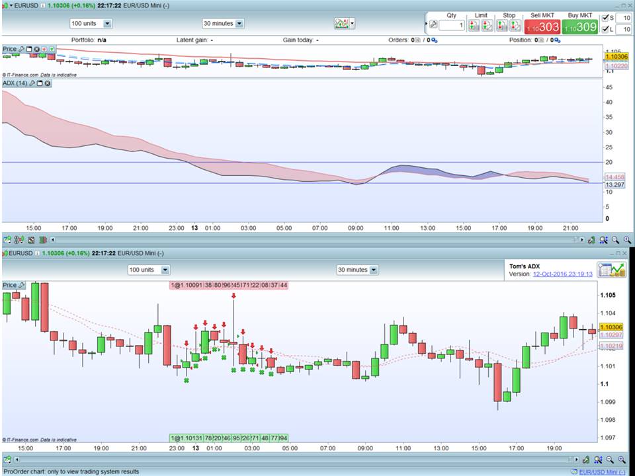Click the Qty input field
The height and width of the screenshot is (476, 635).
[452, 25]
